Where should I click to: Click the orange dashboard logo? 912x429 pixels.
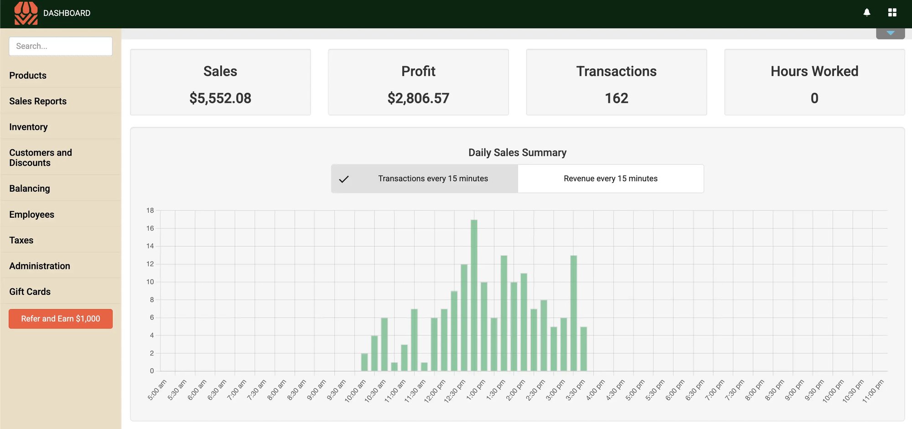click(x=26, y=13)
